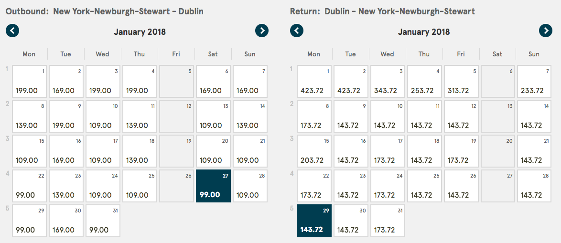This screenshot has height=243, width=561.
Task: Select return January 4 fare 253.72
Action: click(424, 82)
